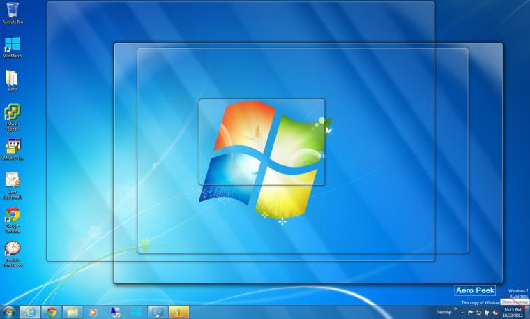This screenshot has width=530, height=319.
Task: Click the Show desktop button at taskbar end
Action: (527, 312)
